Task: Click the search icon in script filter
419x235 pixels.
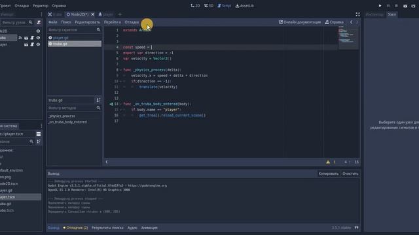Action: pyautogui.click(x=98, y=30)
